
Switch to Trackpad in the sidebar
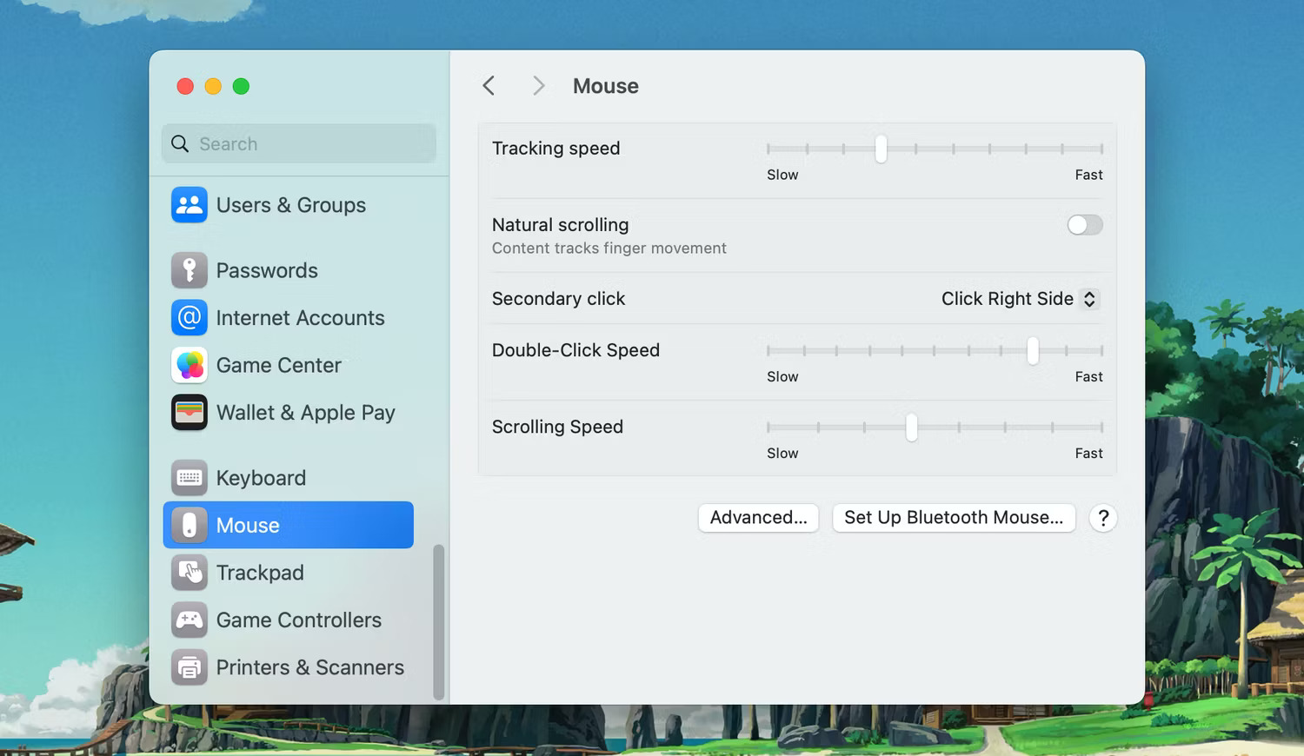[x=260, y=572]
